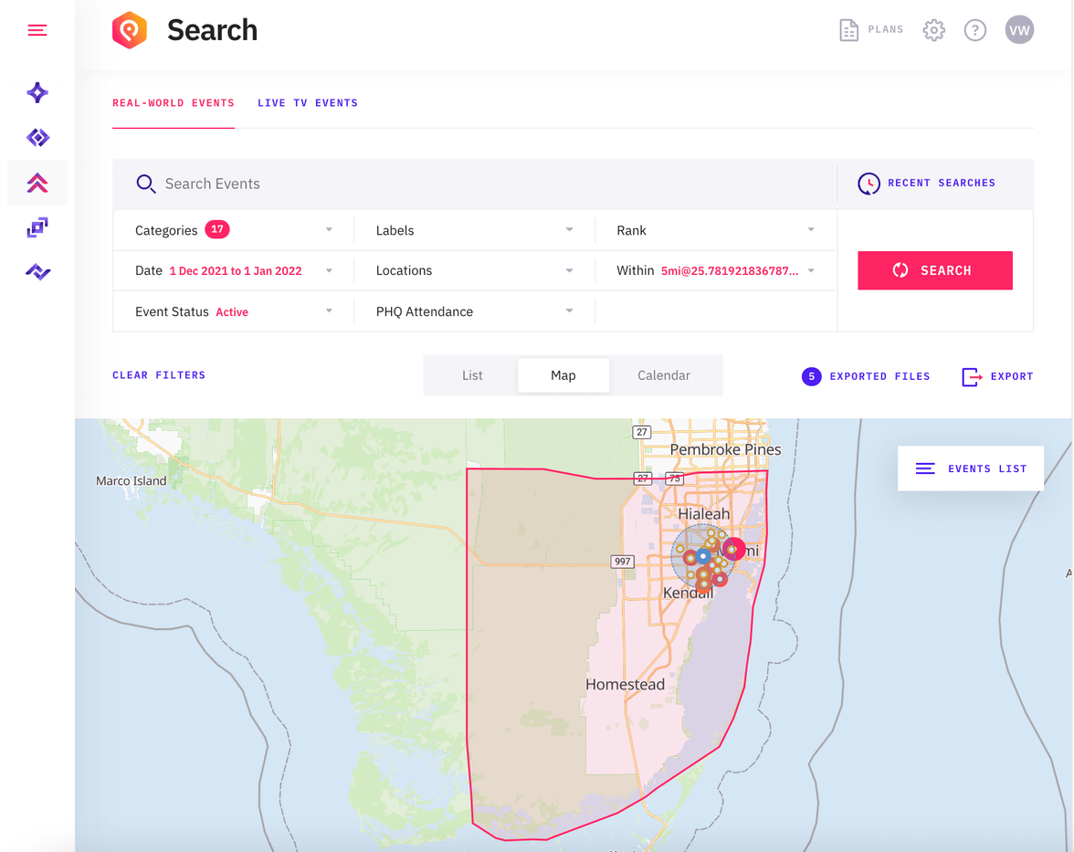Click the PredictHQ logo at the top

click(129, 29)
